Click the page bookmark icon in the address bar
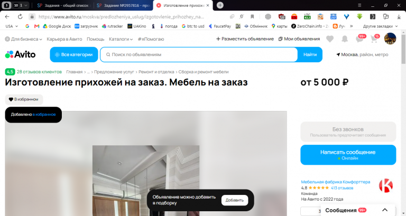Screen dimensions: 406x216 click(x=252, y=16)
